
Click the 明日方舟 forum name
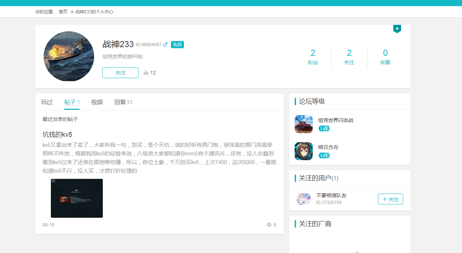(x=328, y=147)
